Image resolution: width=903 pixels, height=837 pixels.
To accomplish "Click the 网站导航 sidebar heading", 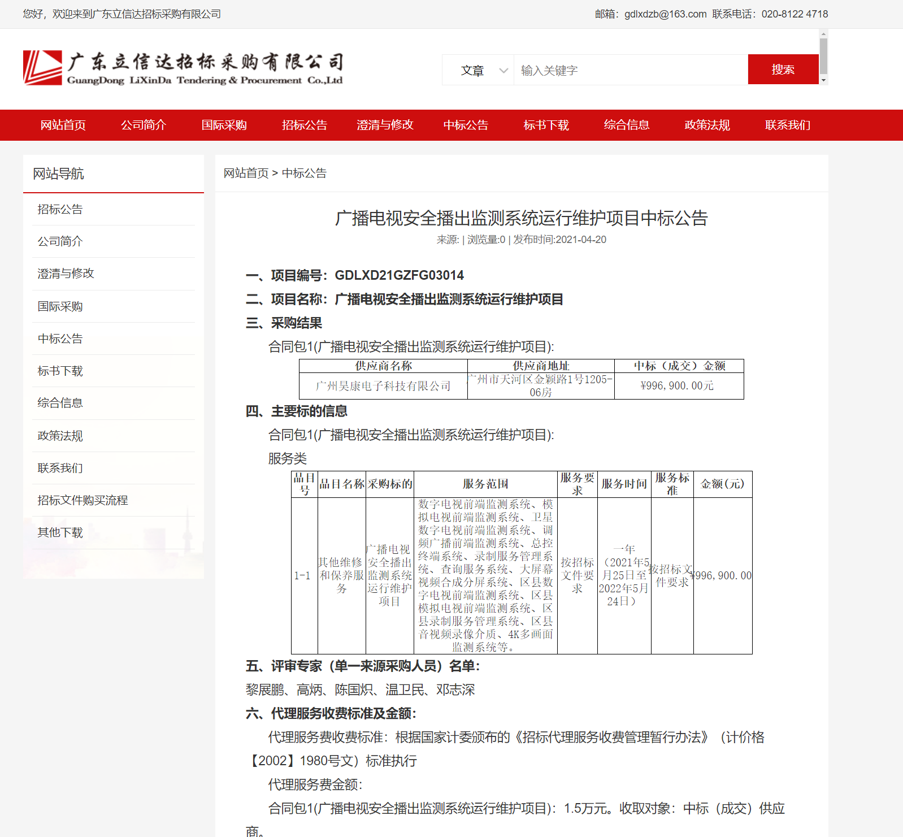I will (x=58, y=174).
